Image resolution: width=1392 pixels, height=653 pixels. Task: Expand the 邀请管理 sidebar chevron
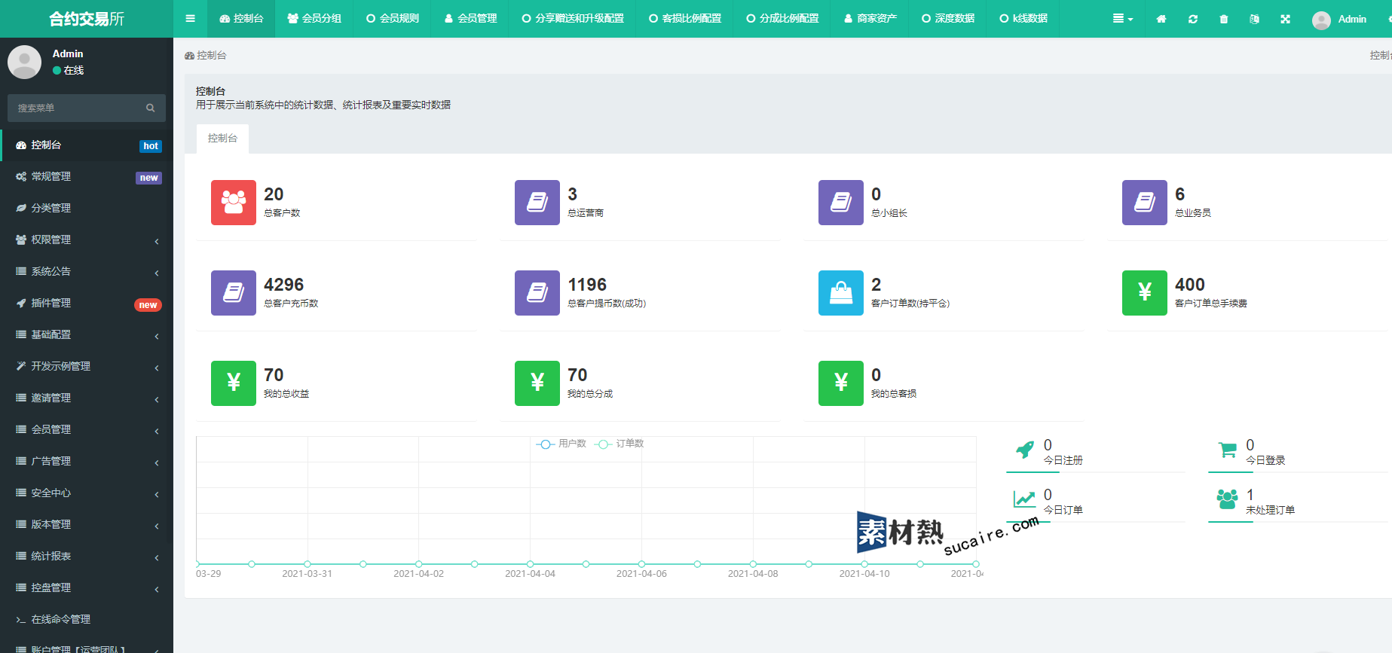[157, 399]
